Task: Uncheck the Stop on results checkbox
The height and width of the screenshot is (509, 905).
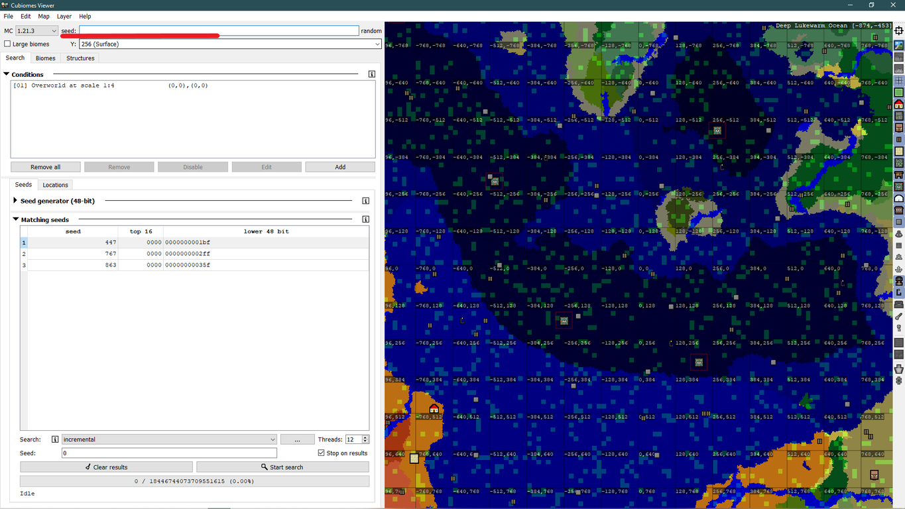Action: point(322,453)
